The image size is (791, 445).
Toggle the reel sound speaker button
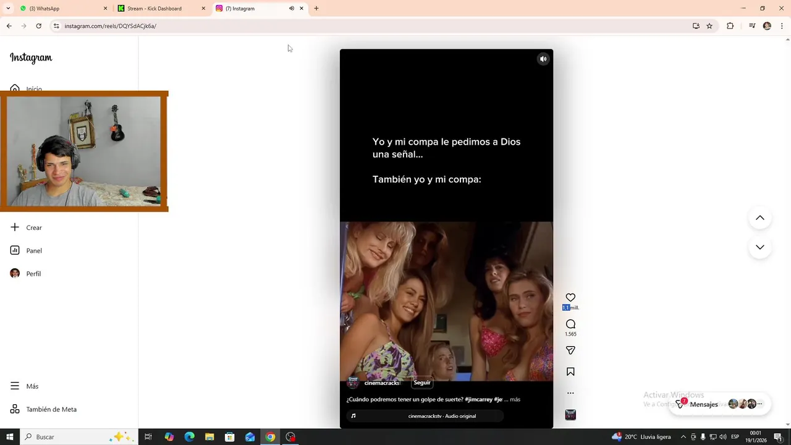pos(543,59)
